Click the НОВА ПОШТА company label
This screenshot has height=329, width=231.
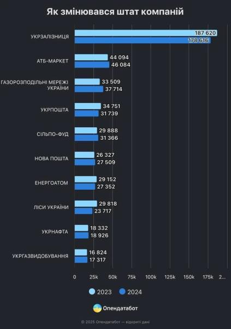[52, 158]
